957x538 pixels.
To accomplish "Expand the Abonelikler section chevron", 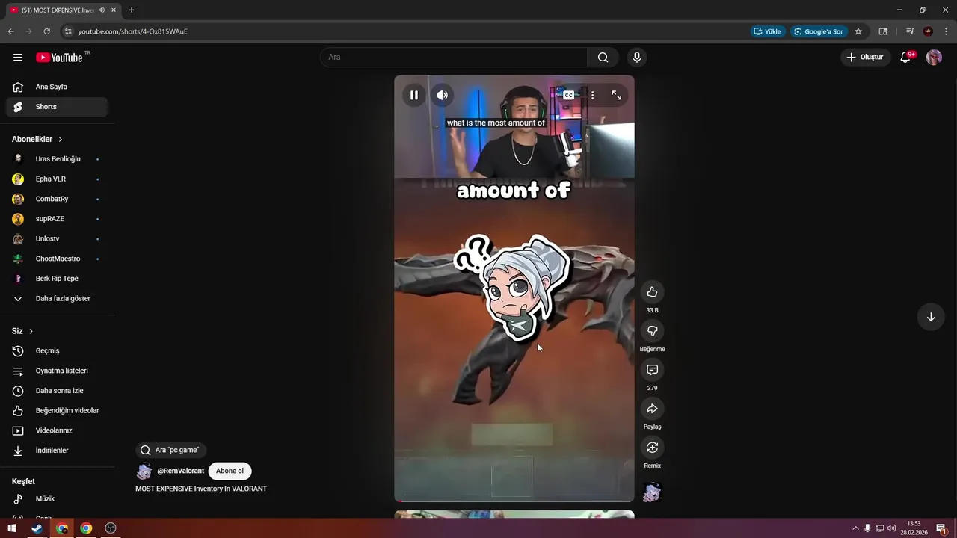I will 61,140.
